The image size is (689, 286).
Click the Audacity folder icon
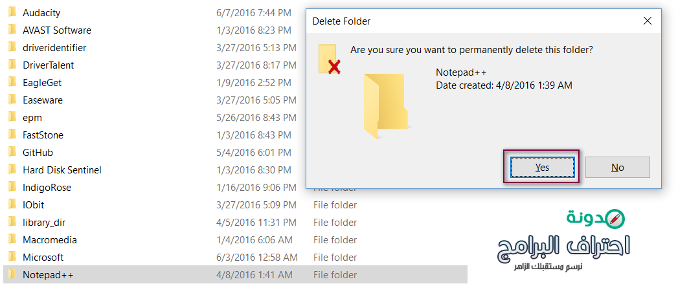pos(12,12)
